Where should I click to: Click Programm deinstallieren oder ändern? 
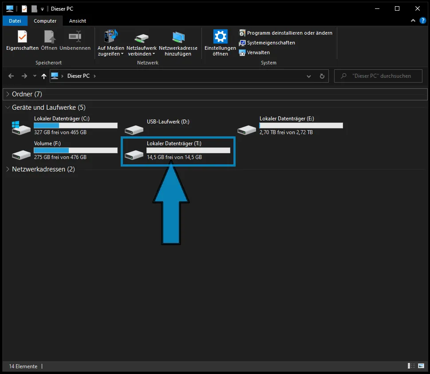click(x=285, y=33)
